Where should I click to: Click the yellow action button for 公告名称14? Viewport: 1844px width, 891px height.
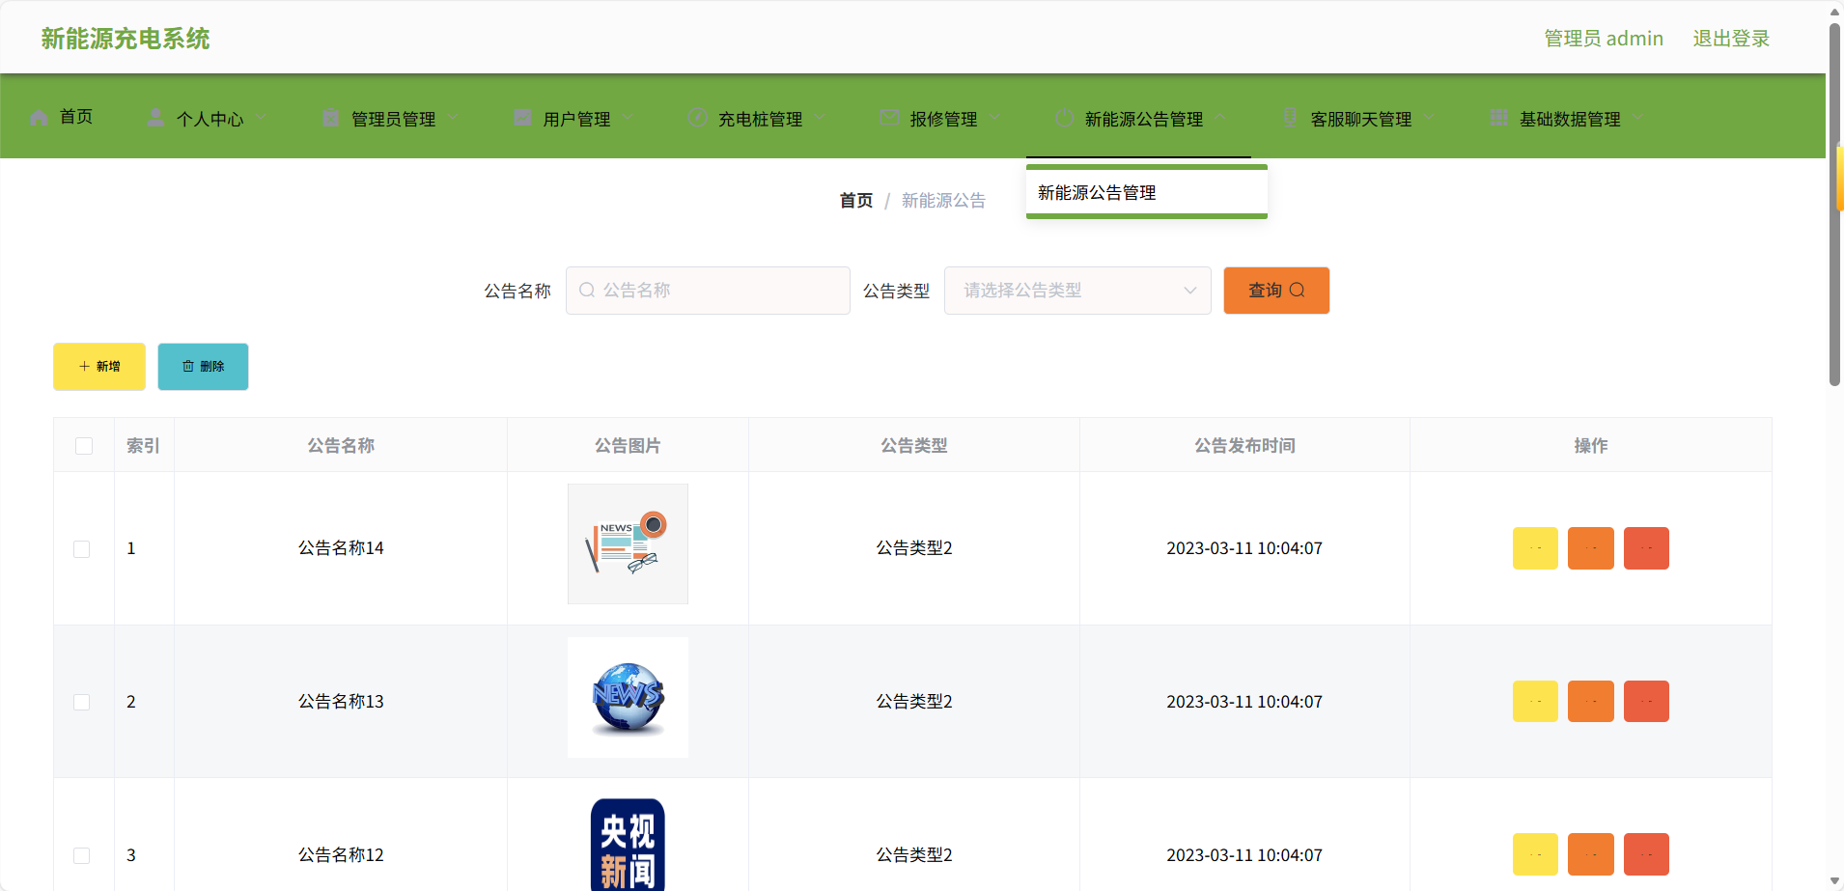(1535, 548)
